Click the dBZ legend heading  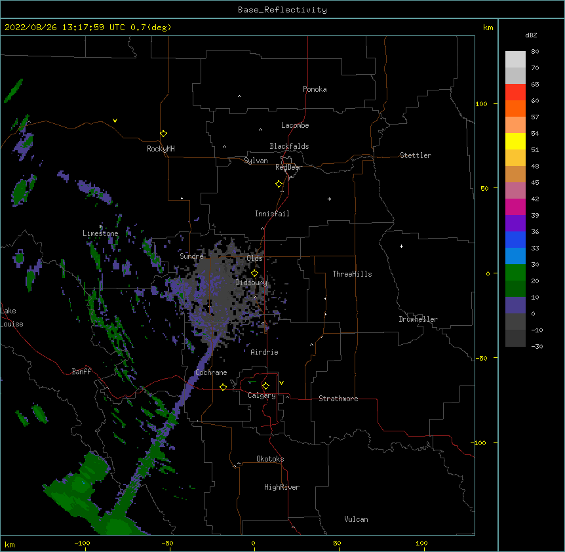(x=531, y=35)
